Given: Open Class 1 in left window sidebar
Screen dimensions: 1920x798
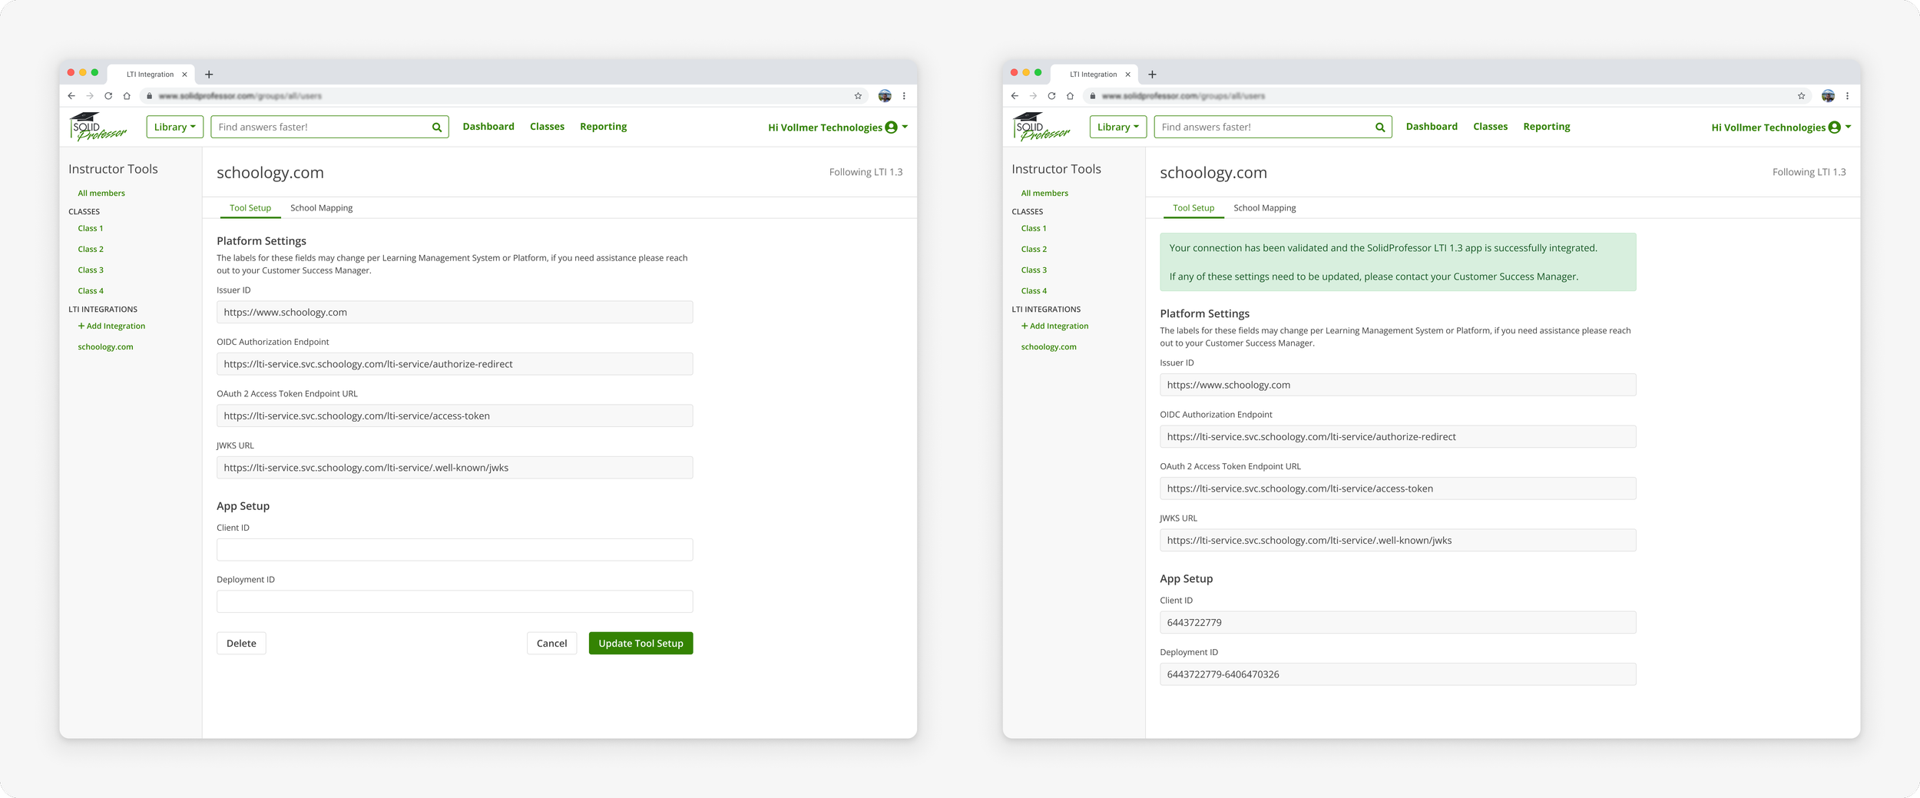Looking at the screenshot, I should [91, 229].
